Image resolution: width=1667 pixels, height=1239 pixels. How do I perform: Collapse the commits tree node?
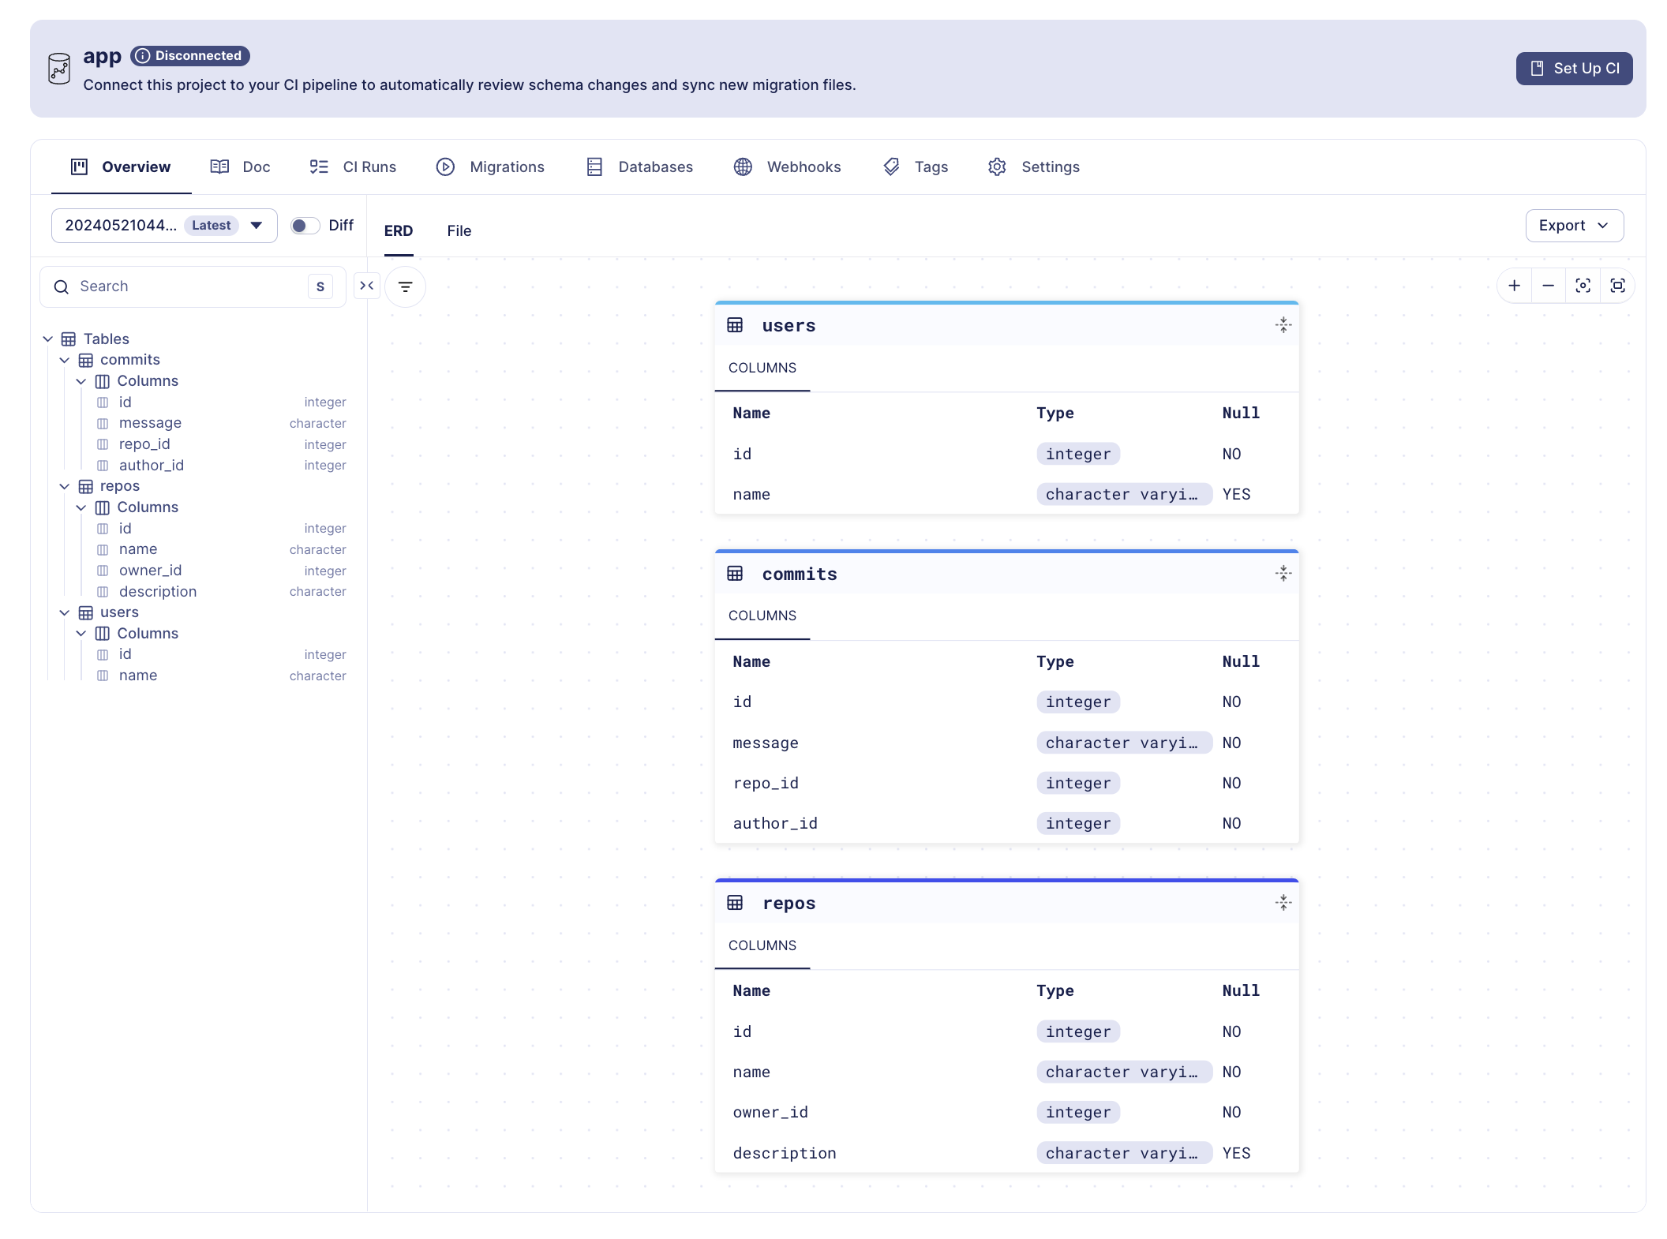(65, 360)
